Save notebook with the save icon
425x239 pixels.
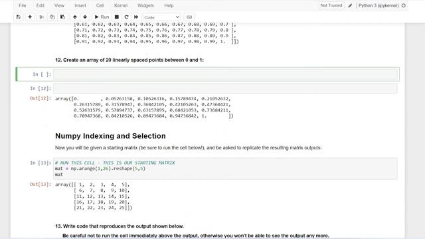pos(18,17)
